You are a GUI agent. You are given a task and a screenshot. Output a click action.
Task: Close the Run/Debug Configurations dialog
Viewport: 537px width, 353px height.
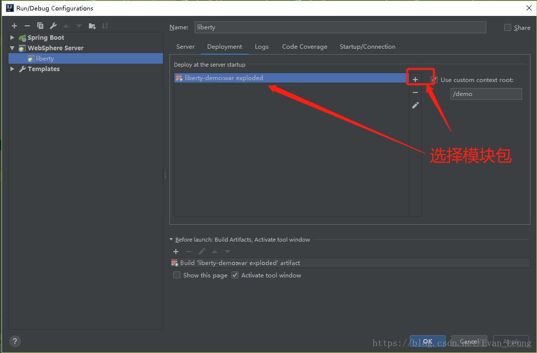tap(529, 8)
